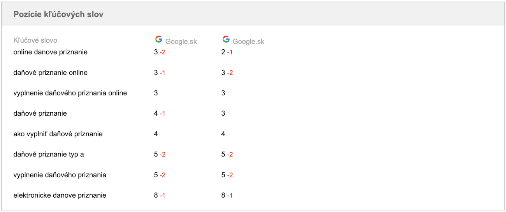506x212 pixels.
Task: Click the first Google logo icon
Action: 158,39
